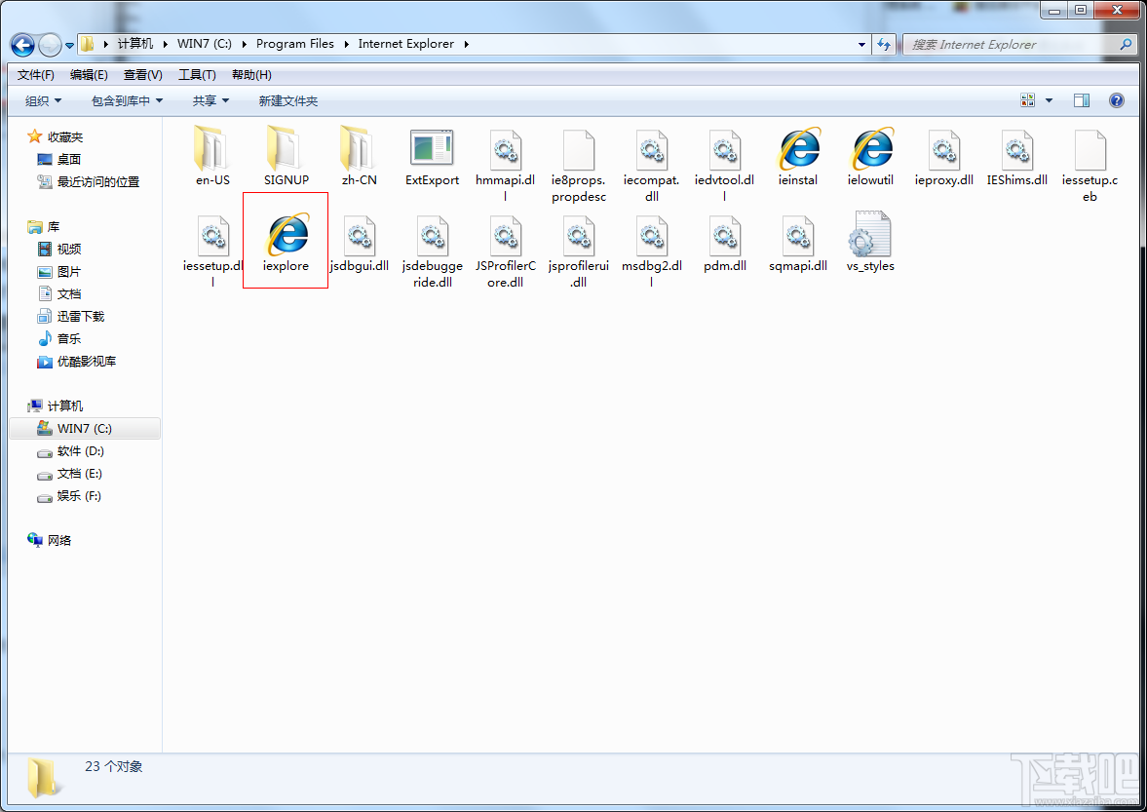Select the ieinstal executable icon
Viewport: 1147px width, 812px height.
pos(799,148)
